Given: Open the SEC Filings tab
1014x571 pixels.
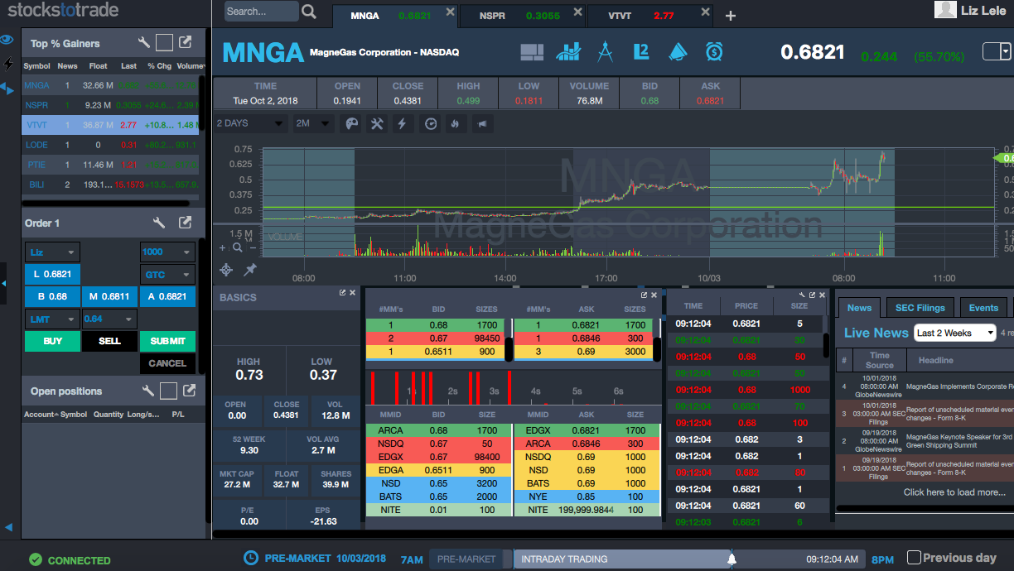Looking at the screenshot, I should point(920,308).
